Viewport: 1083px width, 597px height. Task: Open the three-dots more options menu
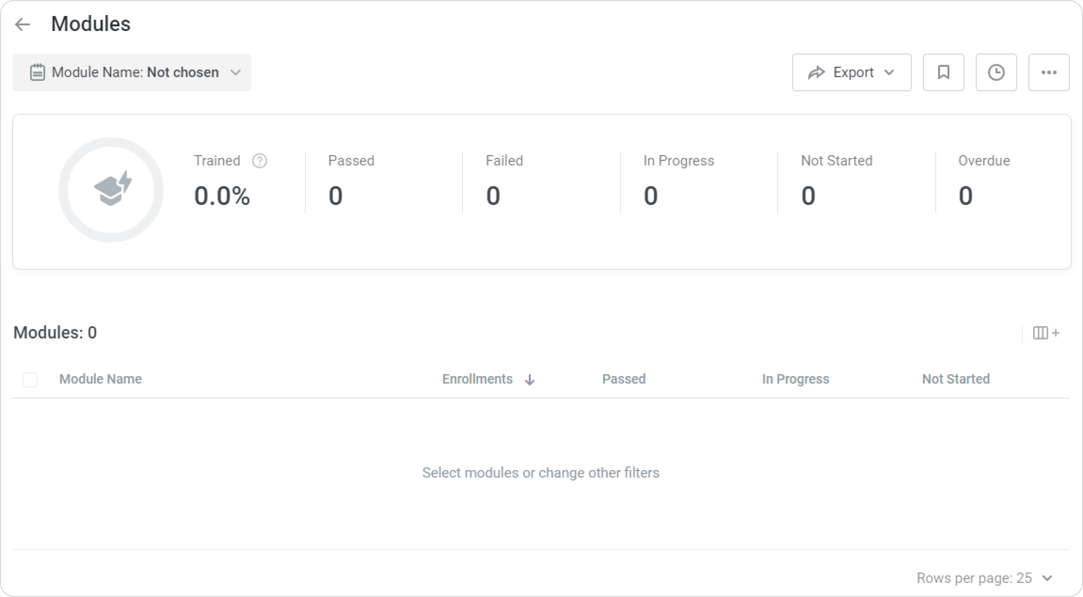[1049, 72]
